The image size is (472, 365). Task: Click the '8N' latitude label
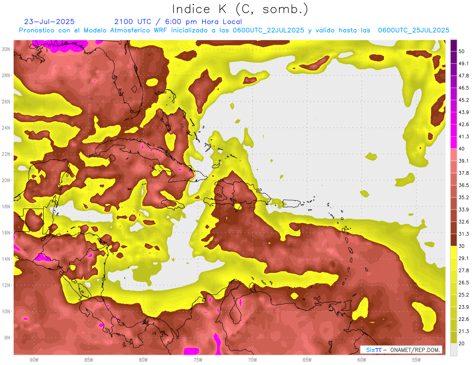click(7, 337)
